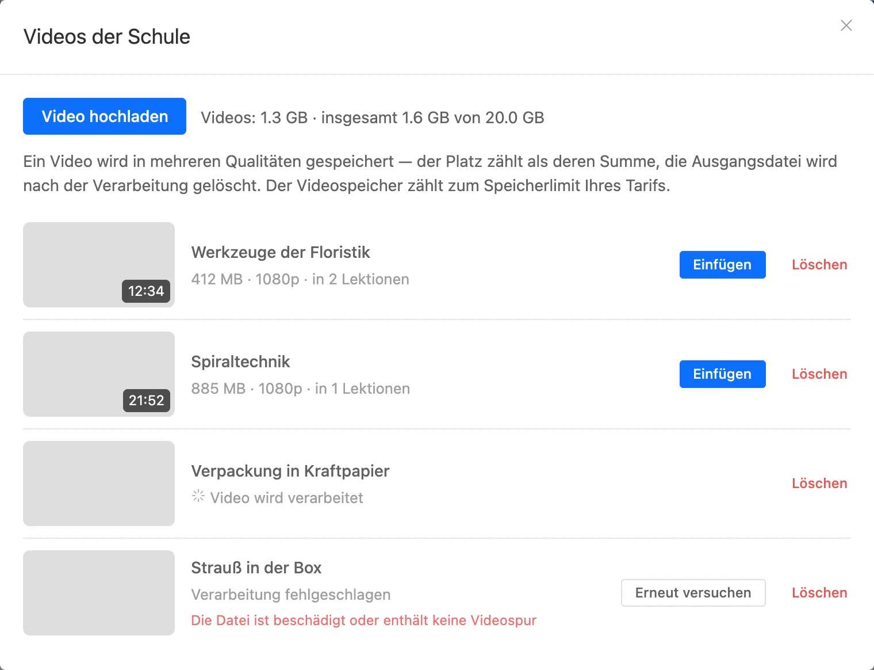Delete the Strauß in der Box video

pyautogui.click(x=819, y=593)
